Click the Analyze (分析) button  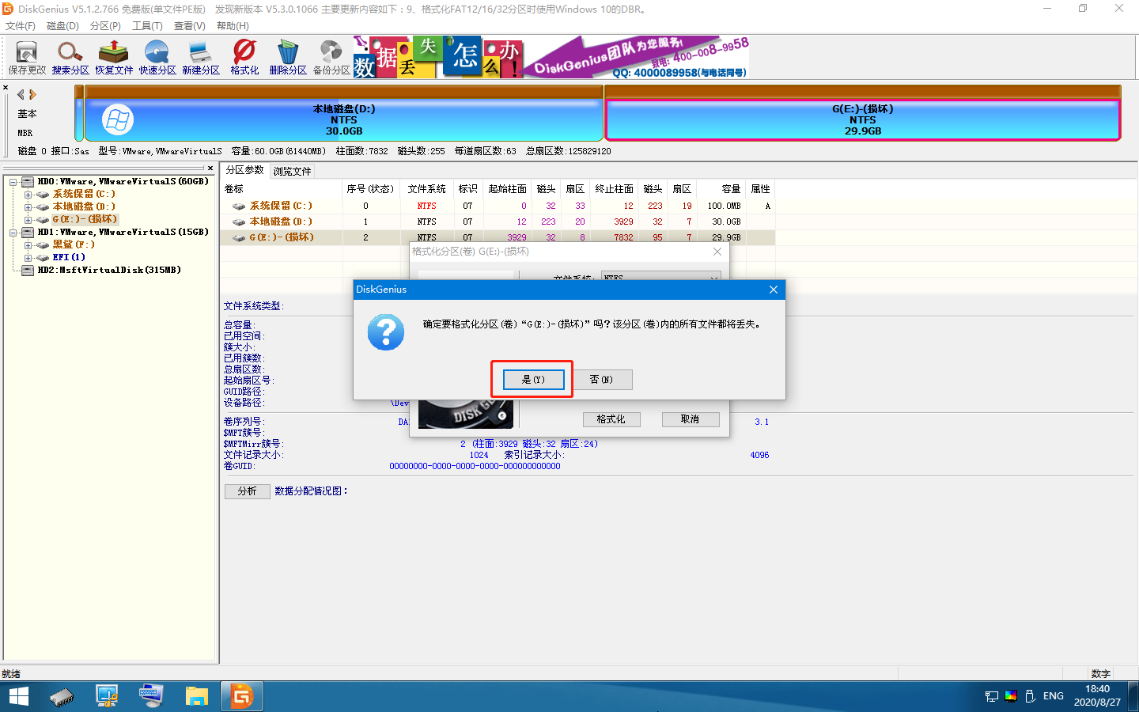point(248,491)
